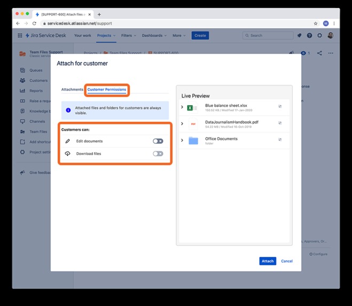Expand DataJournalismHandbook.pdf row

182,124
